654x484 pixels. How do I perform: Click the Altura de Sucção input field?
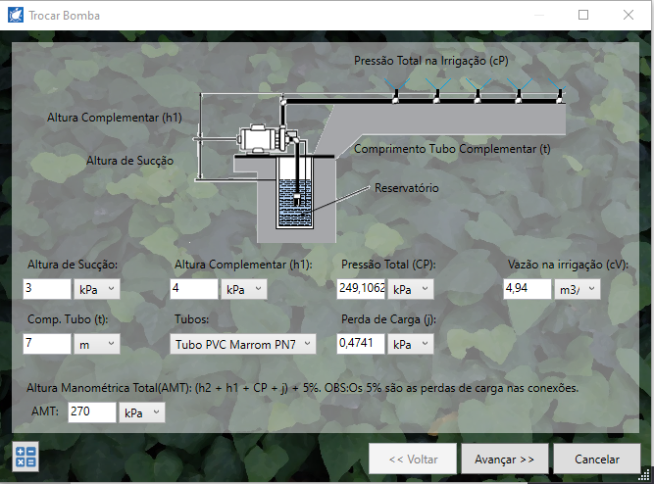pos(46,289)
